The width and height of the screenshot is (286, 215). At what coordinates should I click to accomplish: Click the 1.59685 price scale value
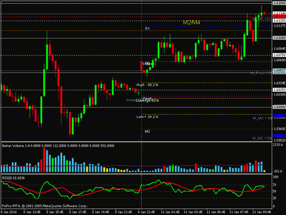point(279,129)
